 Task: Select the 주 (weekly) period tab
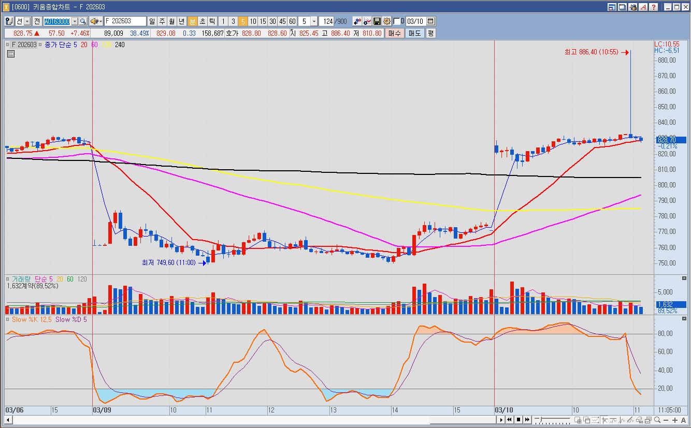coord(162,21)
